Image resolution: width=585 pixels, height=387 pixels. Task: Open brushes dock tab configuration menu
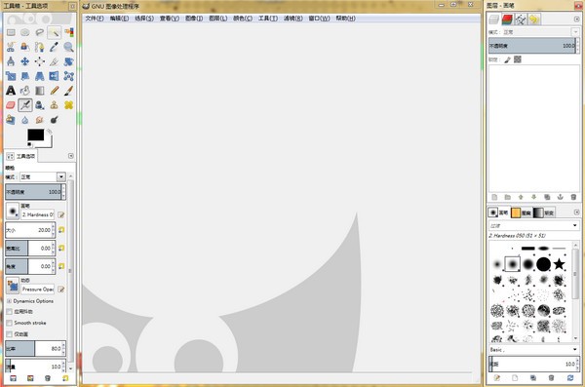pyautogui.click(x=576, y=213)
